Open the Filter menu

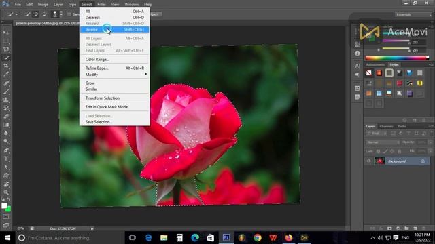point(101,5)
